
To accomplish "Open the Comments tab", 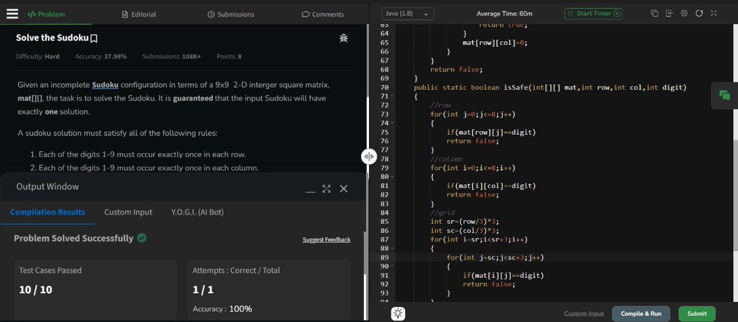I will [323, 14].
